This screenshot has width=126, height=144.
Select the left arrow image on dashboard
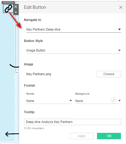tap(12, 134)
